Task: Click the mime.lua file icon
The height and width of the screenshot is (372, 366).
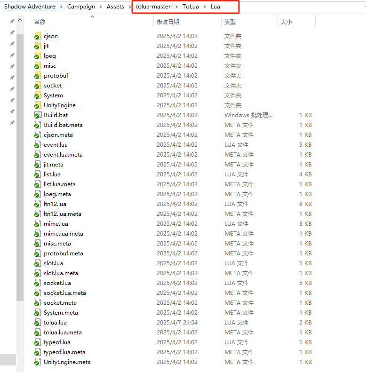Action: (38, 224)
